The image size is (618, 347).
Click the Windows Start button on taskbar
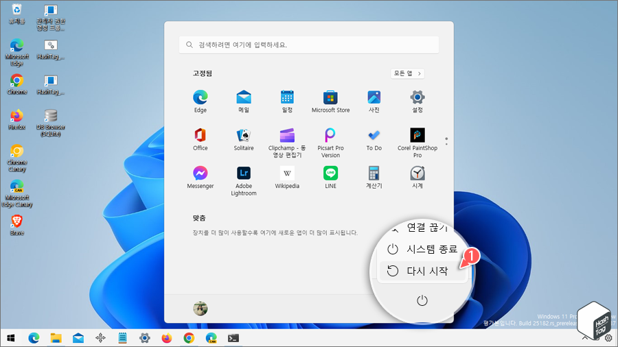pos(11,338)
